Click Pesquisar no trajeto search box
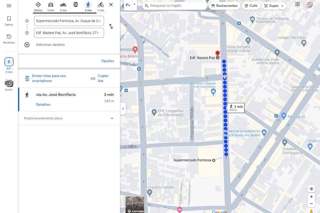Screen dimensions: 320x213 [175, 6]
